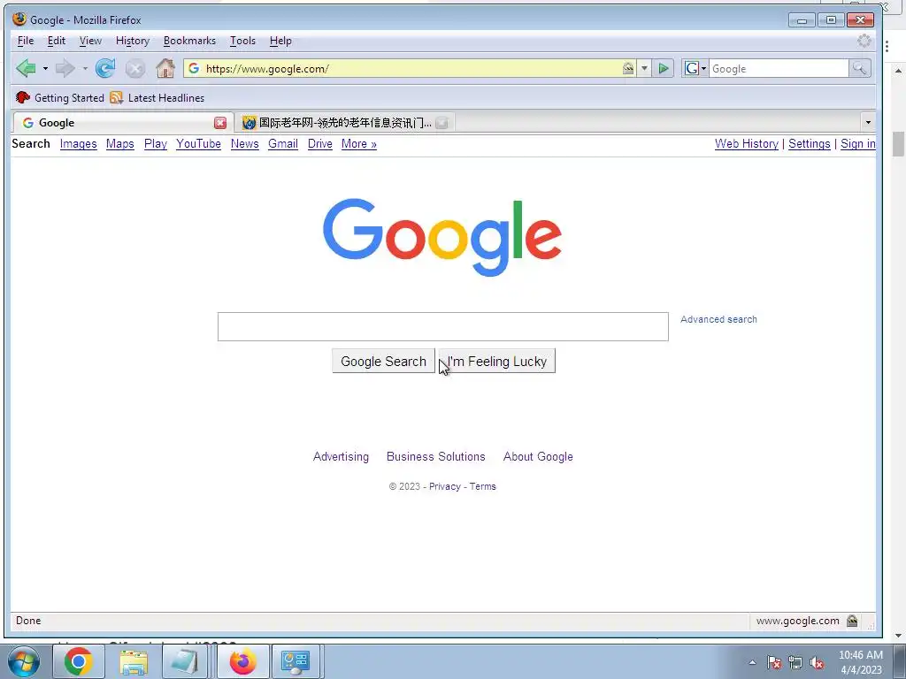Click the main Google search text field
This screenshot has width=906, height=679.
point(443,327)
